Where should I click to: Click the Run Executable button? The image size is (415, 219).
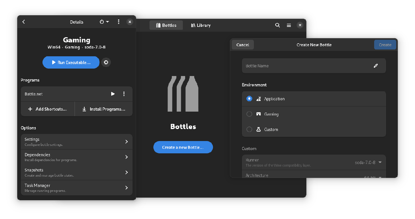click(x=71, y=62)
